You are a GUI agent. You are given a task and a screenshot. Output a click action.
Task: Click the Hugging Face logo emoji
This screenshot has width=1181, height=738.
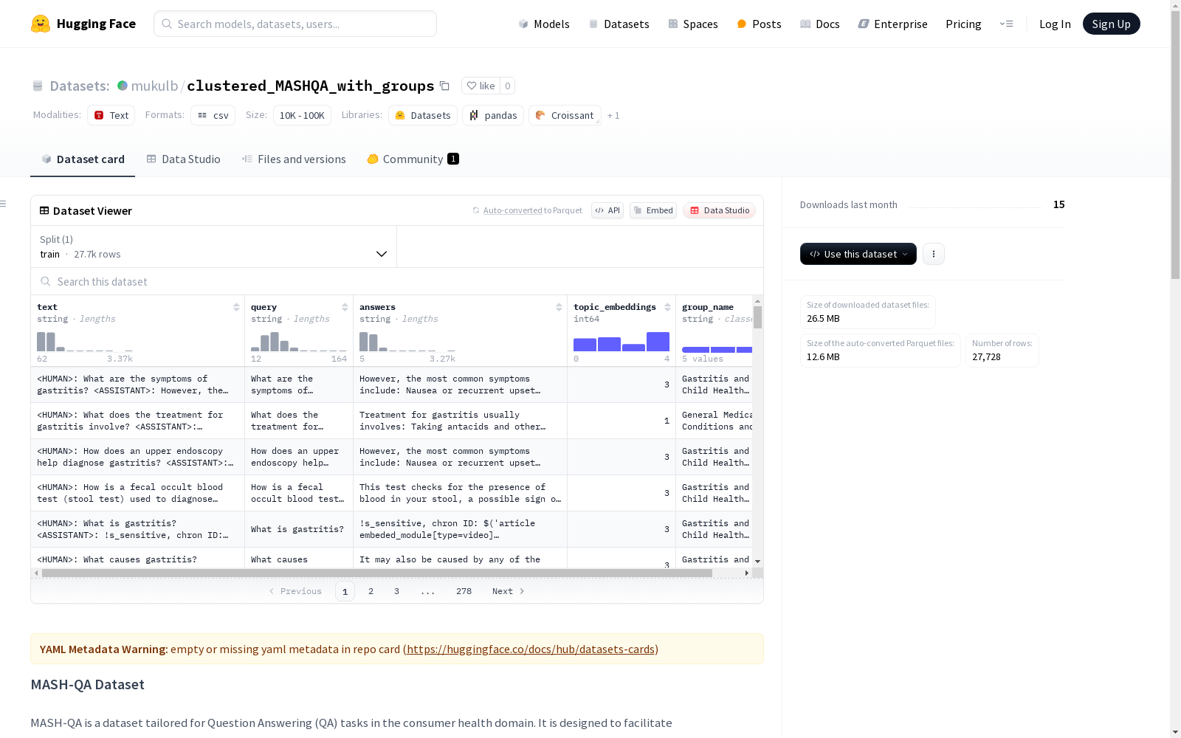(x=41, y=24)
